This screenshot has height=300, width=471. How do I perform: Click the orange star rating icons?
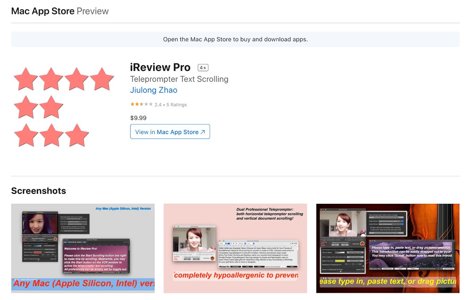coord(141,104)
